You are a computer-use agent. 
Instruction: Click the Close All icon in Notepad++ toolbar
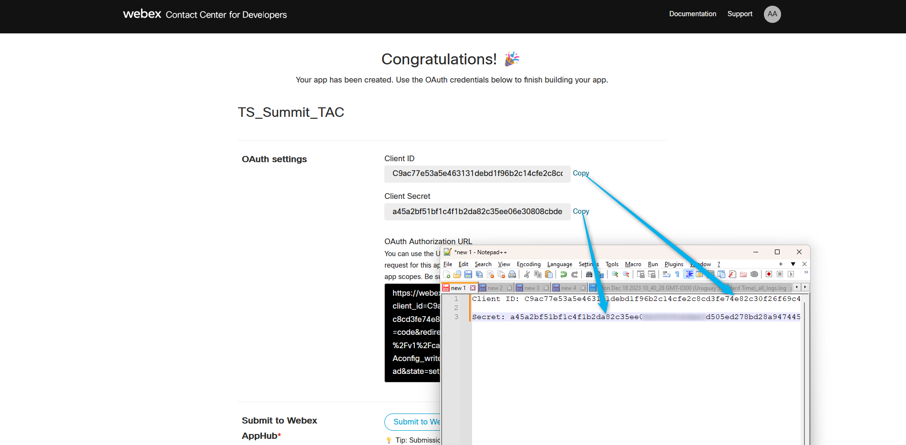point(501,274)
